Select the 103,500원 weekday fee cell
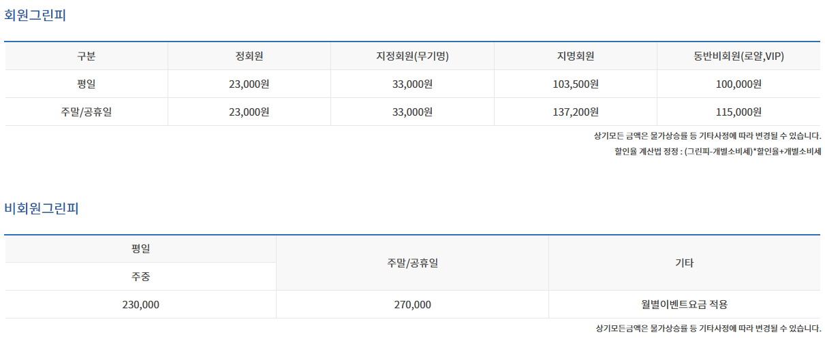Image resolution: width=825 pixels, height=343 pixels. click(x=576, y=84)
